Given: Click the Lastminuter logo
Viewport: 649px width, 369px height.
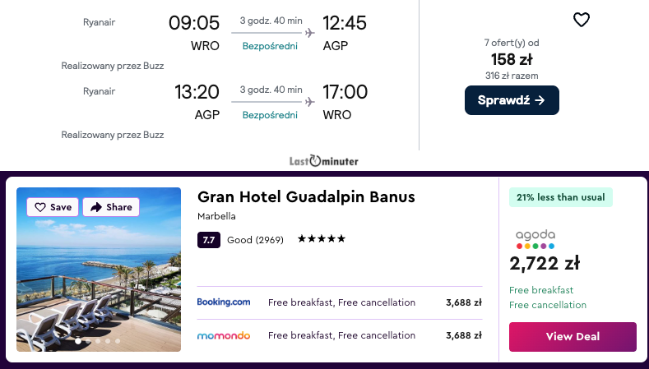Looking at the screenshot, I should pos(323,161).
